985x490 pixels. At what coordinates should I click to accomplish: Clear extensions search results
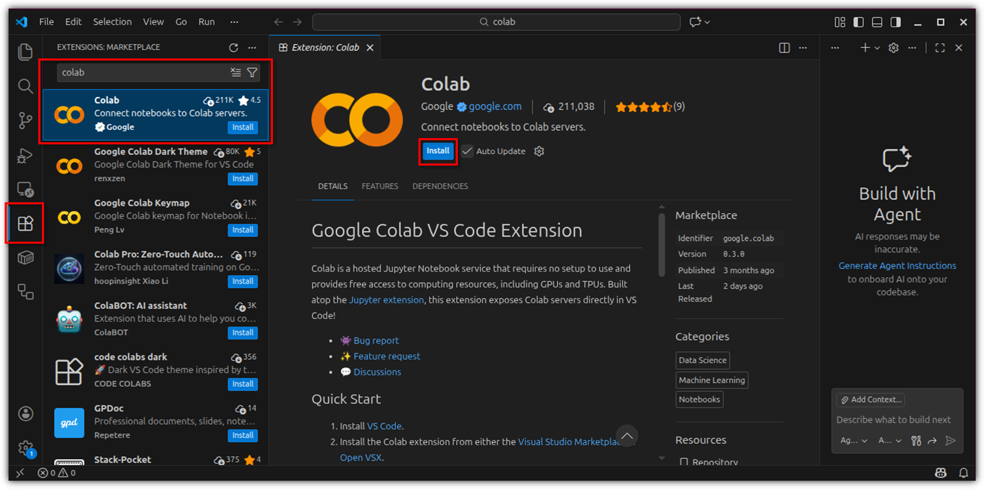tap(236, 72)
